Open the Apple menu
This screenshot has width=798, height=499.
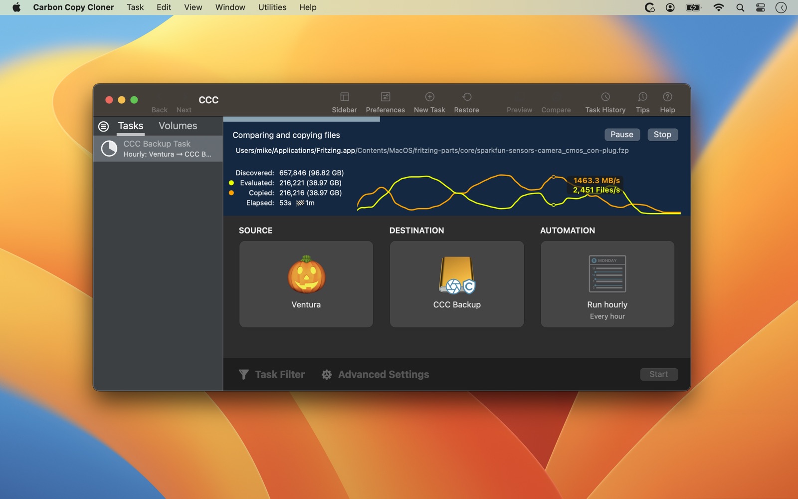16,7
